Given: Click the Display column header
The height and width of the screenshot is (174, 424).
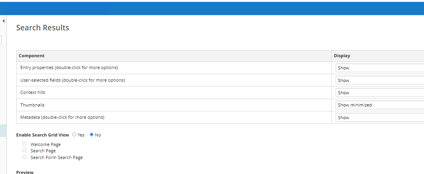Looking at the screenshot, I should tap(342, 56).
